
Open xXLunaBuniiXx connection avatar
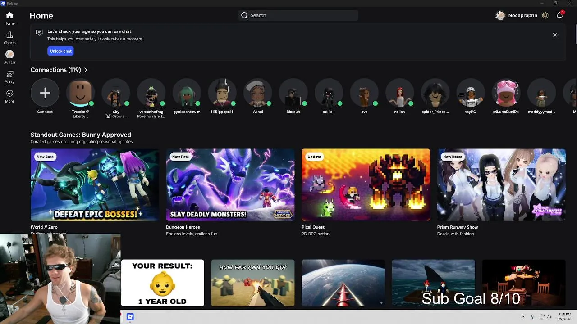506,93
